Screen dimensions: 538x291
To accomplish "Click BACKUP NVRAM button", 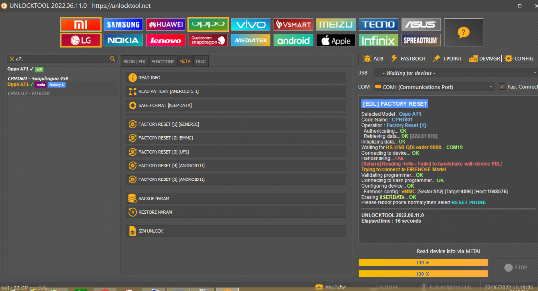I will click(x=236, y=199).
